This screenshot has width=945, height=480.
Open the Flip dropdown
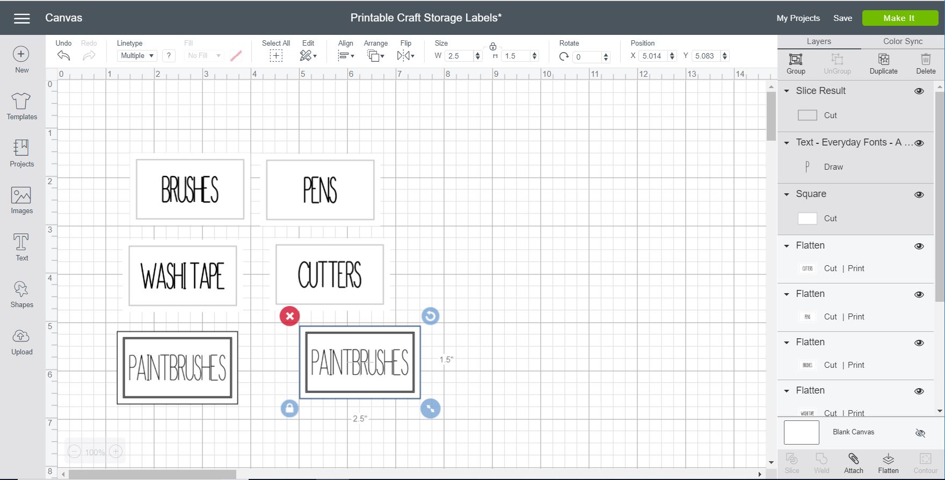click(x=405, y=55)
